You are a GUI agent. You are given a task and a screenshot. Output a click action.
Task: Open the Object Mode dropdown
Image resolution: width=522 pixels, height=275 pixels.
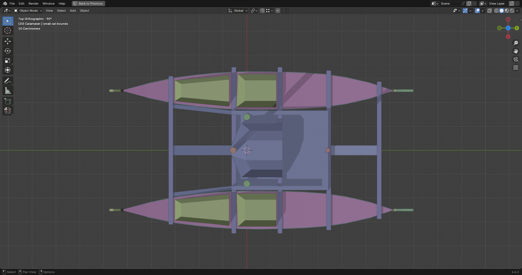coord(28,11)
